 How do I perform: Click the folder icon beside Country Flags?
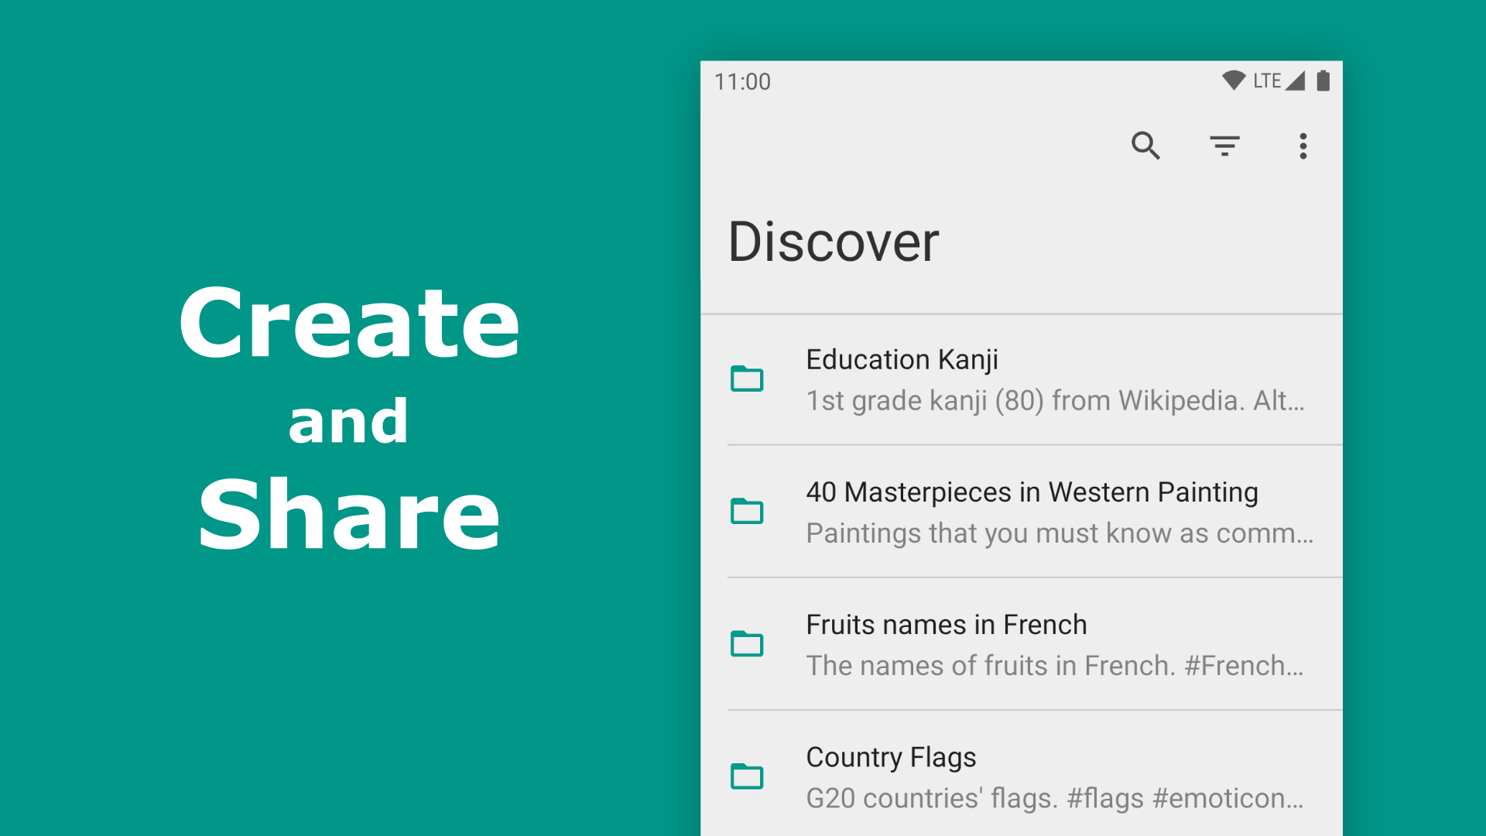click(x=746, y=777)
